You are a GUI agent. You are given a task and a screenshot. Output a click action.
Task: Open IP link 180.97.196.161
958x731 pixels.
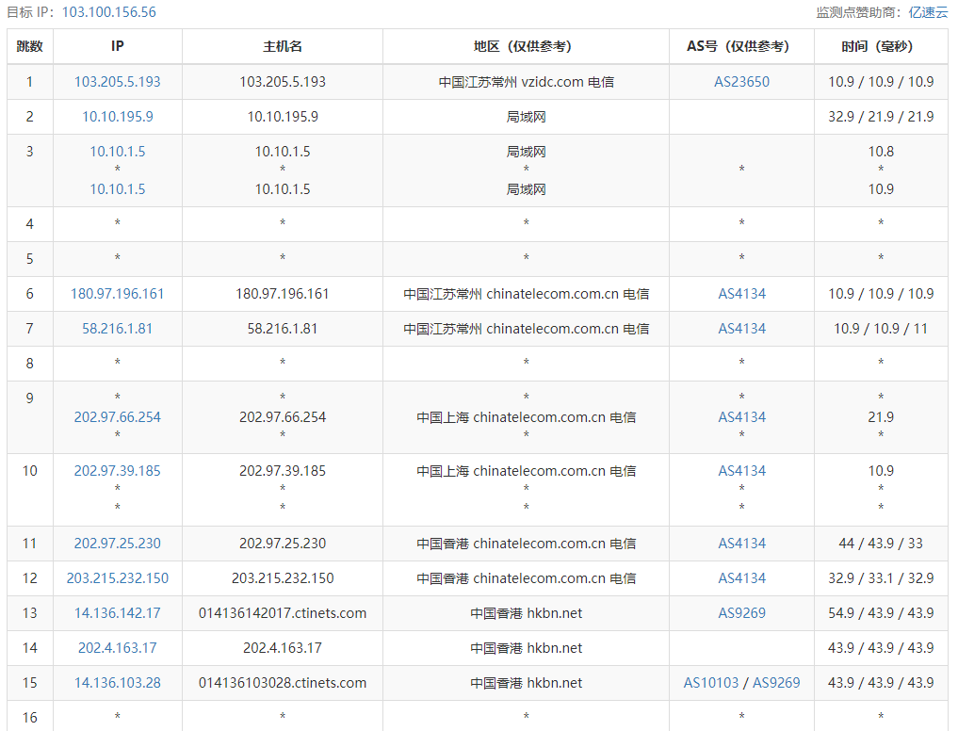[118, 294]
